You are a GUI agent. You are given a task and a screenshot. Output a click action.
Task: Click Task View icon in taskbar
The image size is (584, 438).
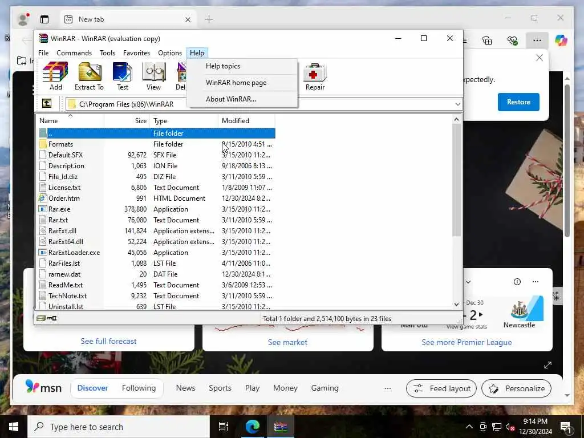point(223,427)
